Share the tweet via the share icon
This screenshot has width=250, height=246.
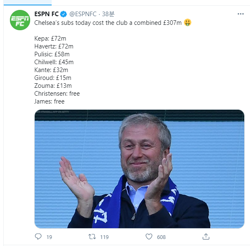point(206,236)
